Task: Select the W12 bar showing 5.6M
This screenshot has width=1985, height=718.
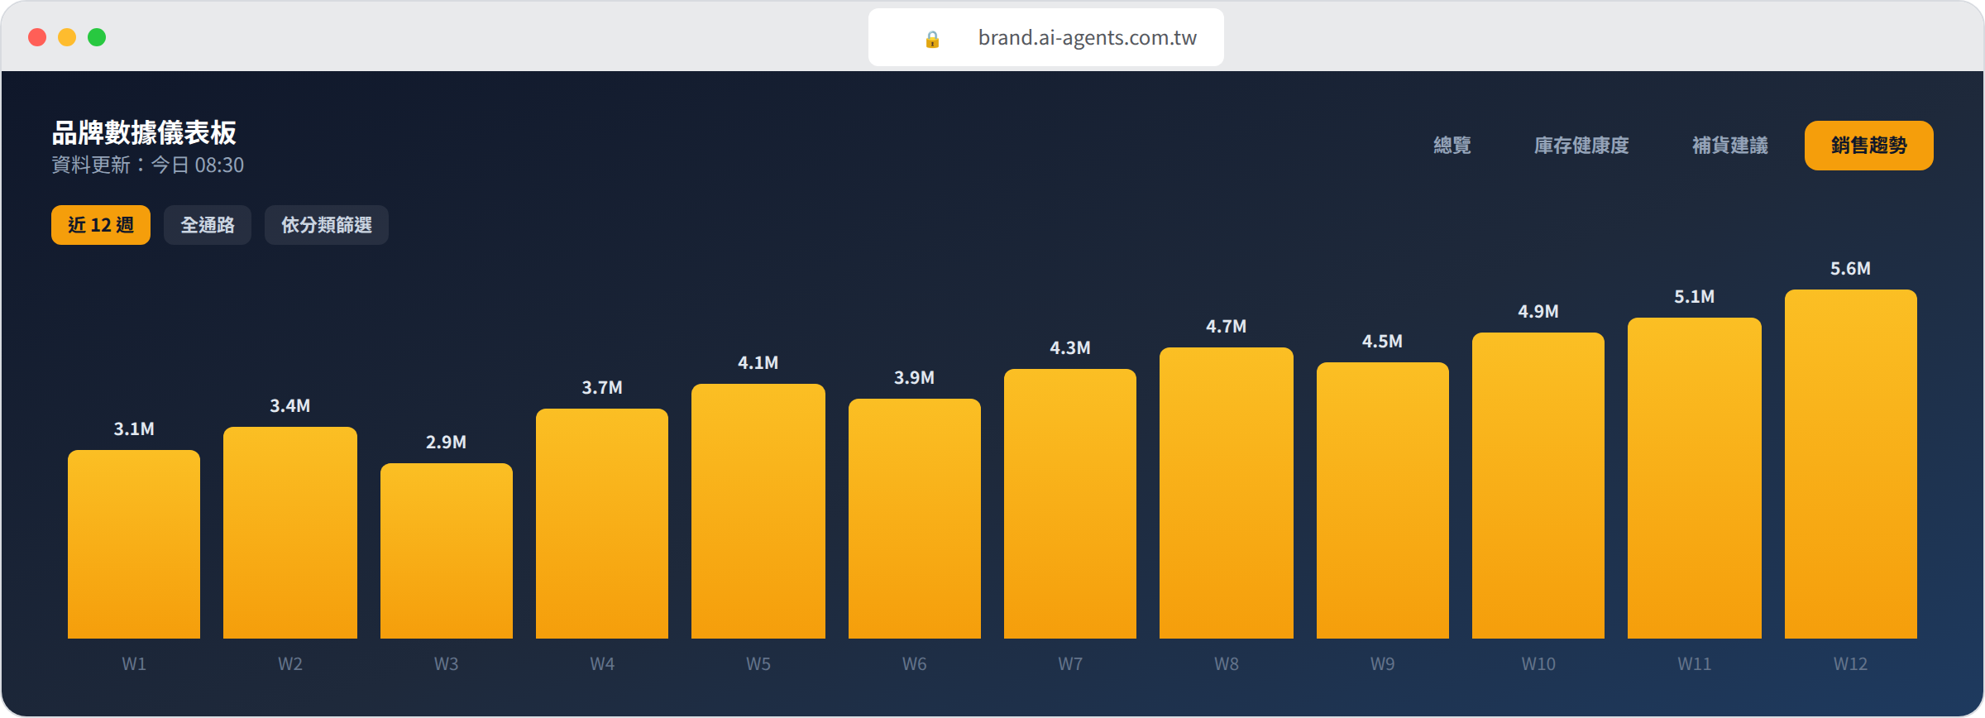Action: (1851, 464)
